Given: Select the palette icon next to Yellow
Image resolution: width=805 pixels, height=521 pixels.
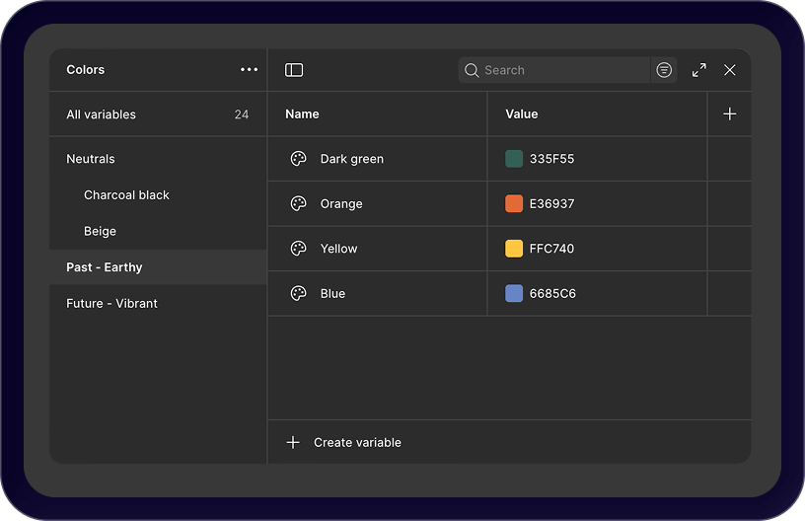Looking at the screenshot, I should tap(298, 249).
